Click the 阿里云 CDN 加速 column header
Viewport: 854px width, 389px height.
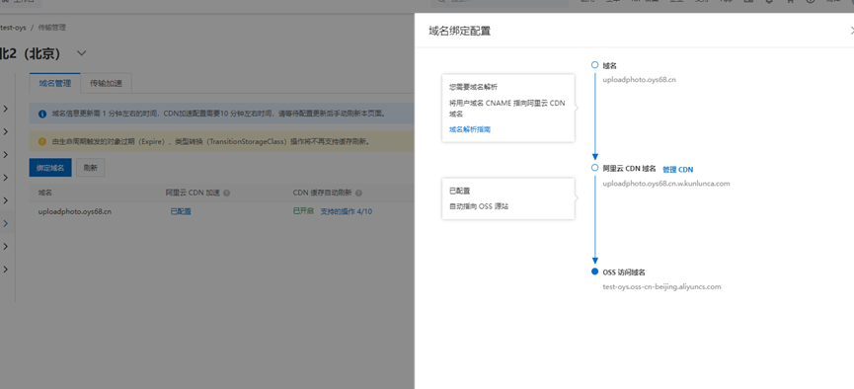193,193
